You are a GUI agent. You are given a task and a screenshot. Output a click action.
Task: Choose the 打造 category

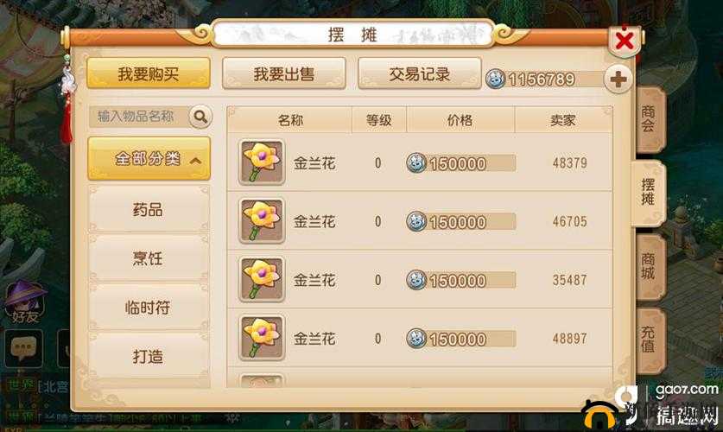click(149, 356)
